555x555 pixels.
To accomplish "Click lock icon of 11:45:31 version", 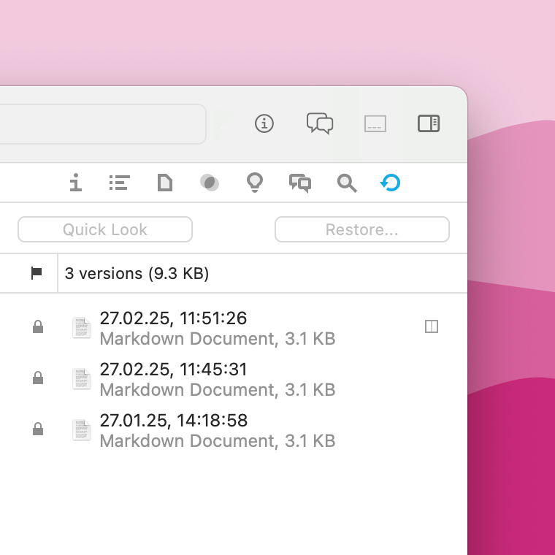I will coord(38,378).
